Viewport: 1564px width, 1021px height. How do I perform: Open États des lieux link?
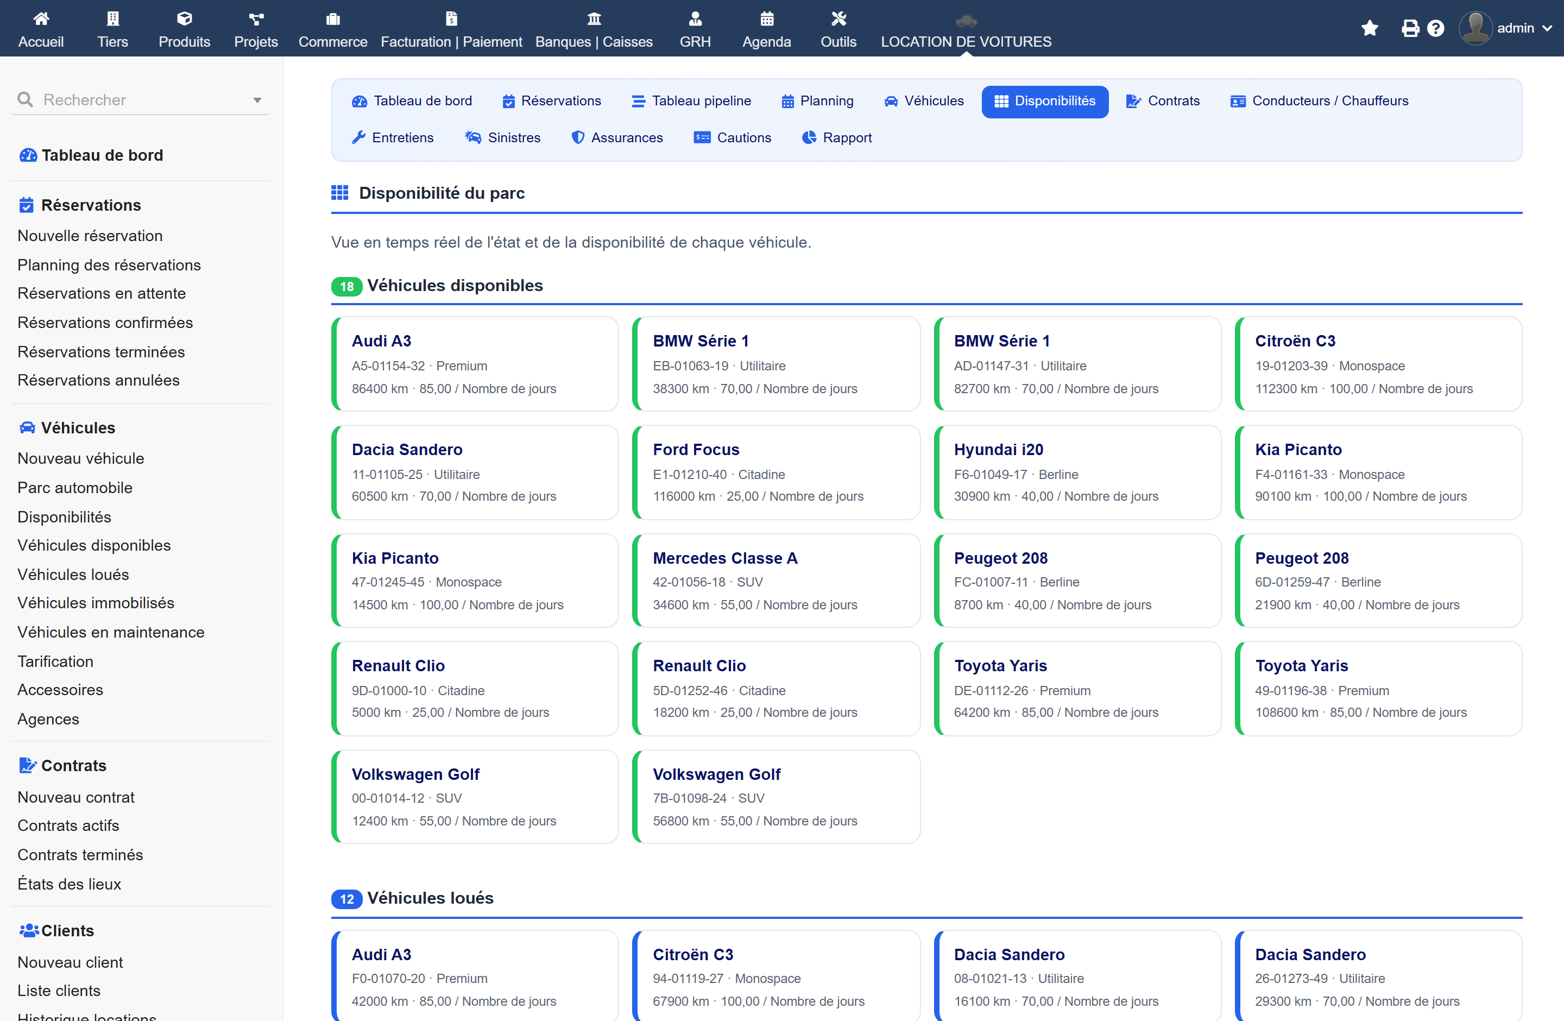(x=70, y=884)
